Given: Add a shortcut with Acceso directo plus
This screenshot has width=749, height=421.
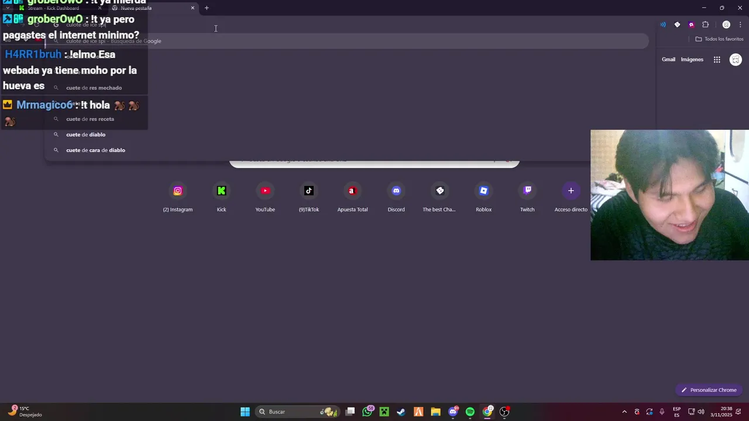Looking at the screenshot, I should 571,198.
